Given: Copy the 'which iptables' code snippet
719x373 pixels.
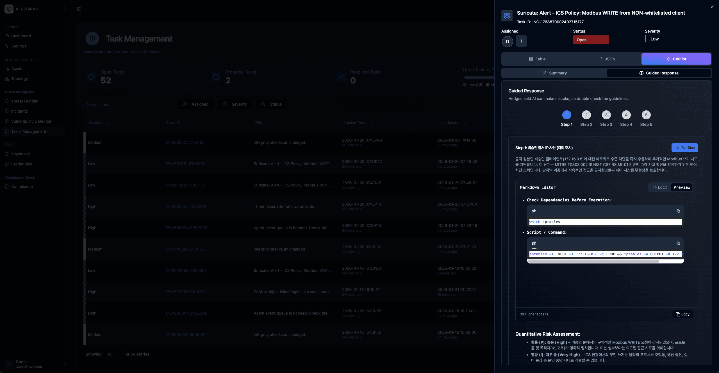Looking at the screenshot, I should 678,211.
